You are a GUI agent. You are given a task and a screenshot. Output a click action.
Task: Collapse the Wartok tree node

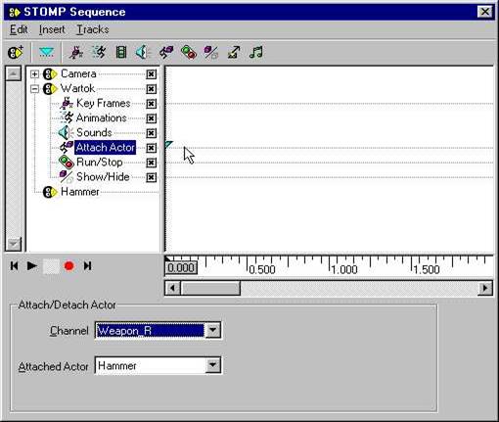(34, 89)
